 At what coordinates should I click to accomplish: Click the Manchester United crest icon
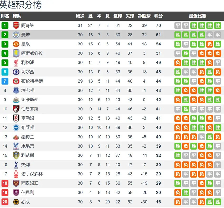pyautogui.click(x=16, y=44)
